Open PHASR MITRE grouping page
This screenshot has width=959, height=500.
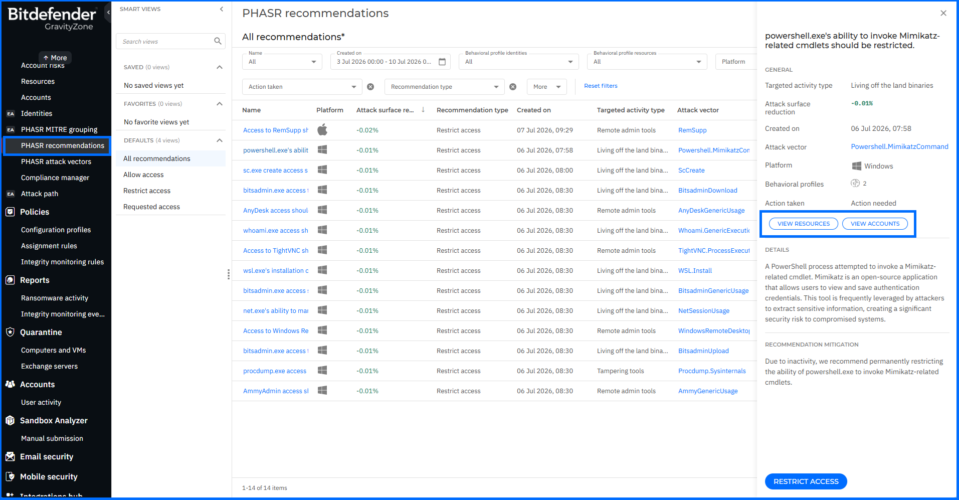59,129
